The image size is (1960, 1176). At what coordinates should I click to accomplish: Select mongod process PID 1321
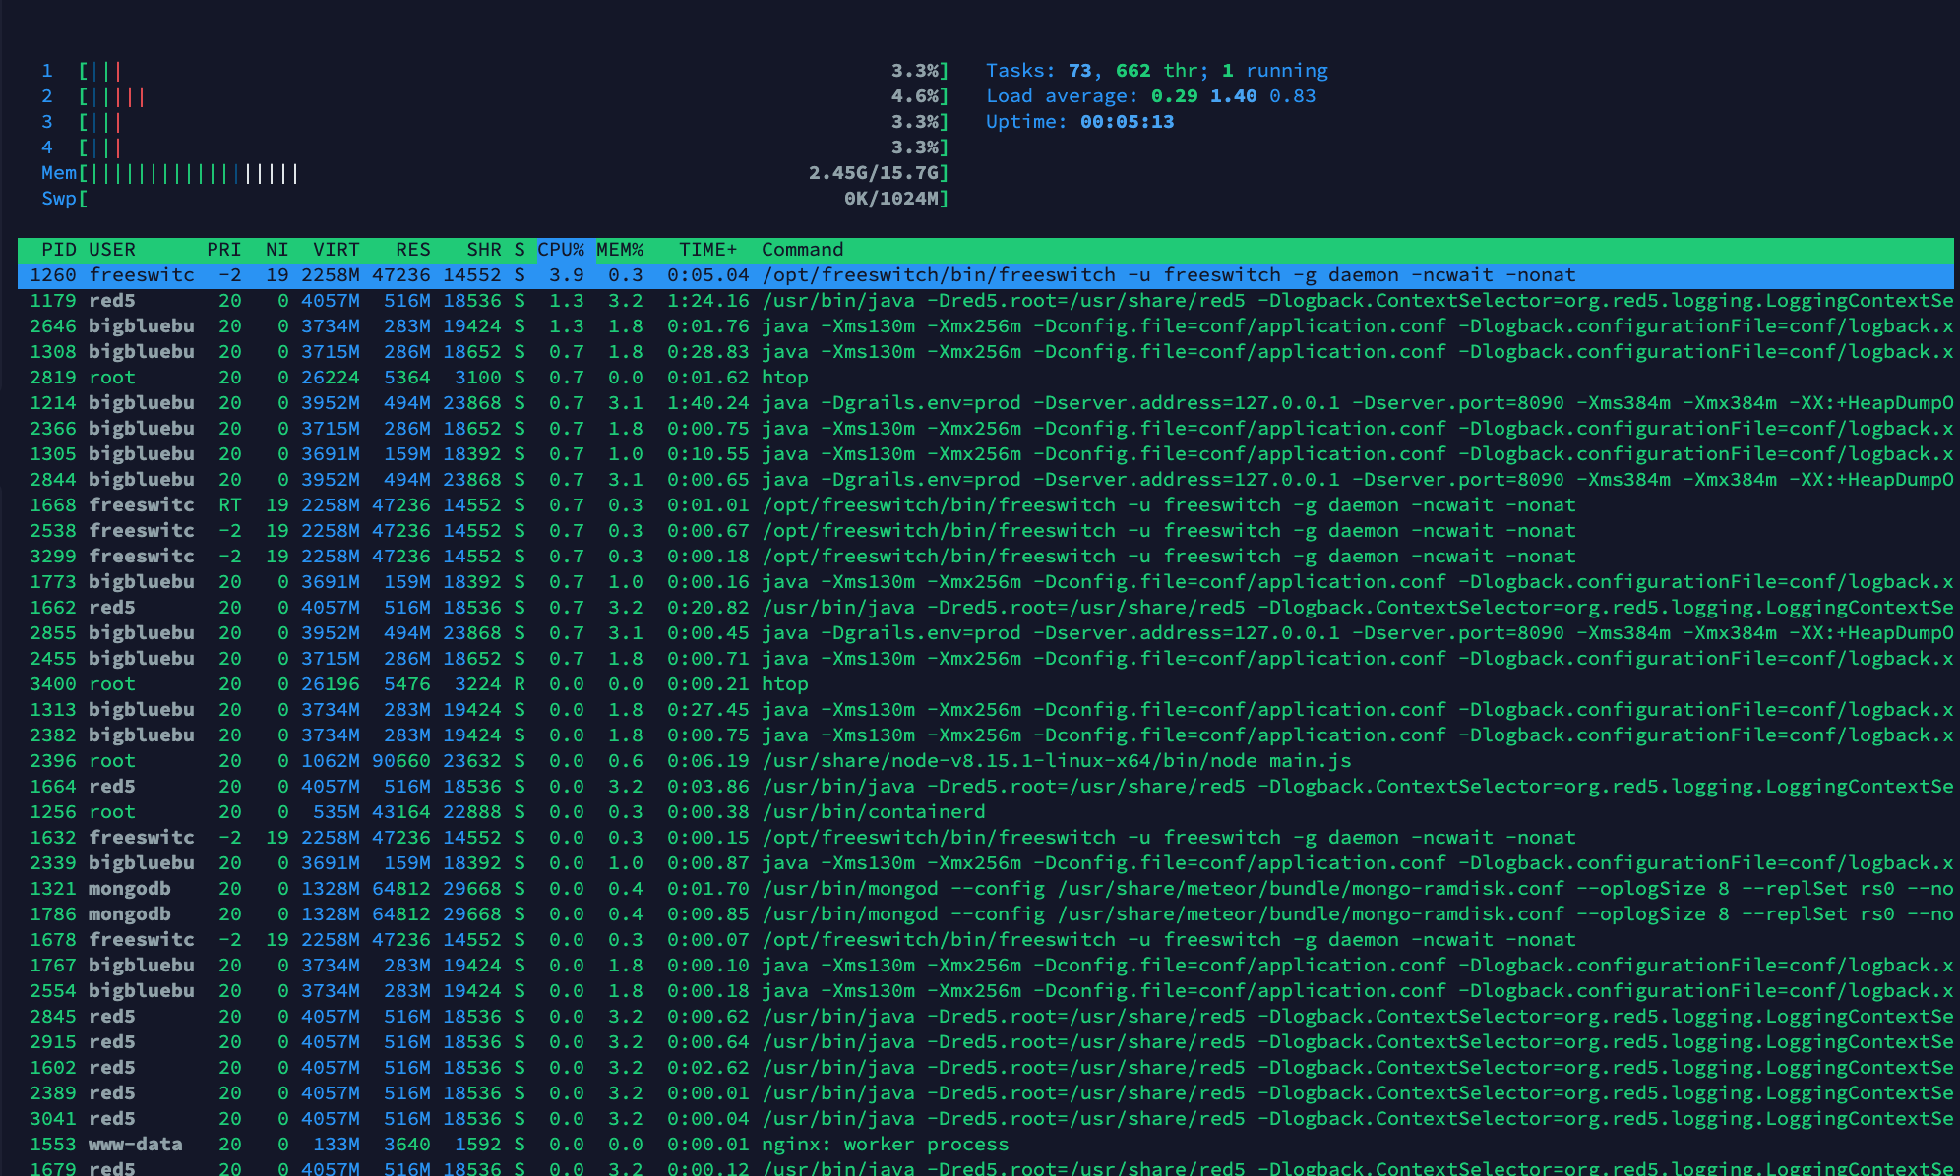(986, 889)
